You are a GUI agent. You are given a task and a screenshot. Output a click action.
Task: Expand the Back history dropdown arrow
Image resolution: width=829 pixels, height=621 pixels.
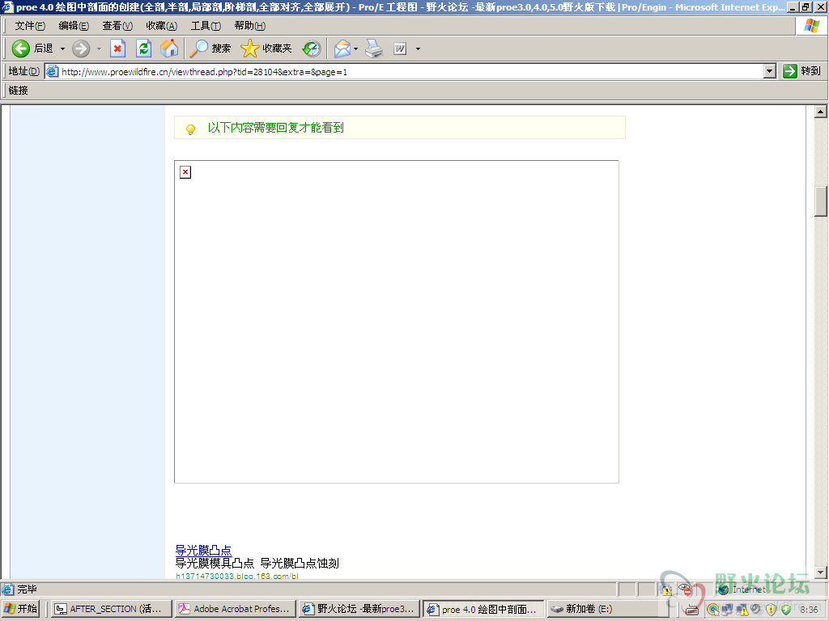click(x=62, y=49)
